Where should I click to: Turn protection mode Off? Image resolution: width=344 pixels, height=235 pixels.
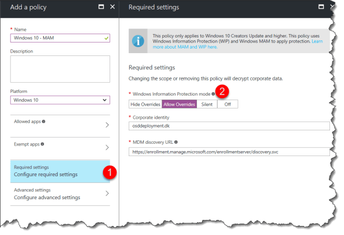click(228, 104)
